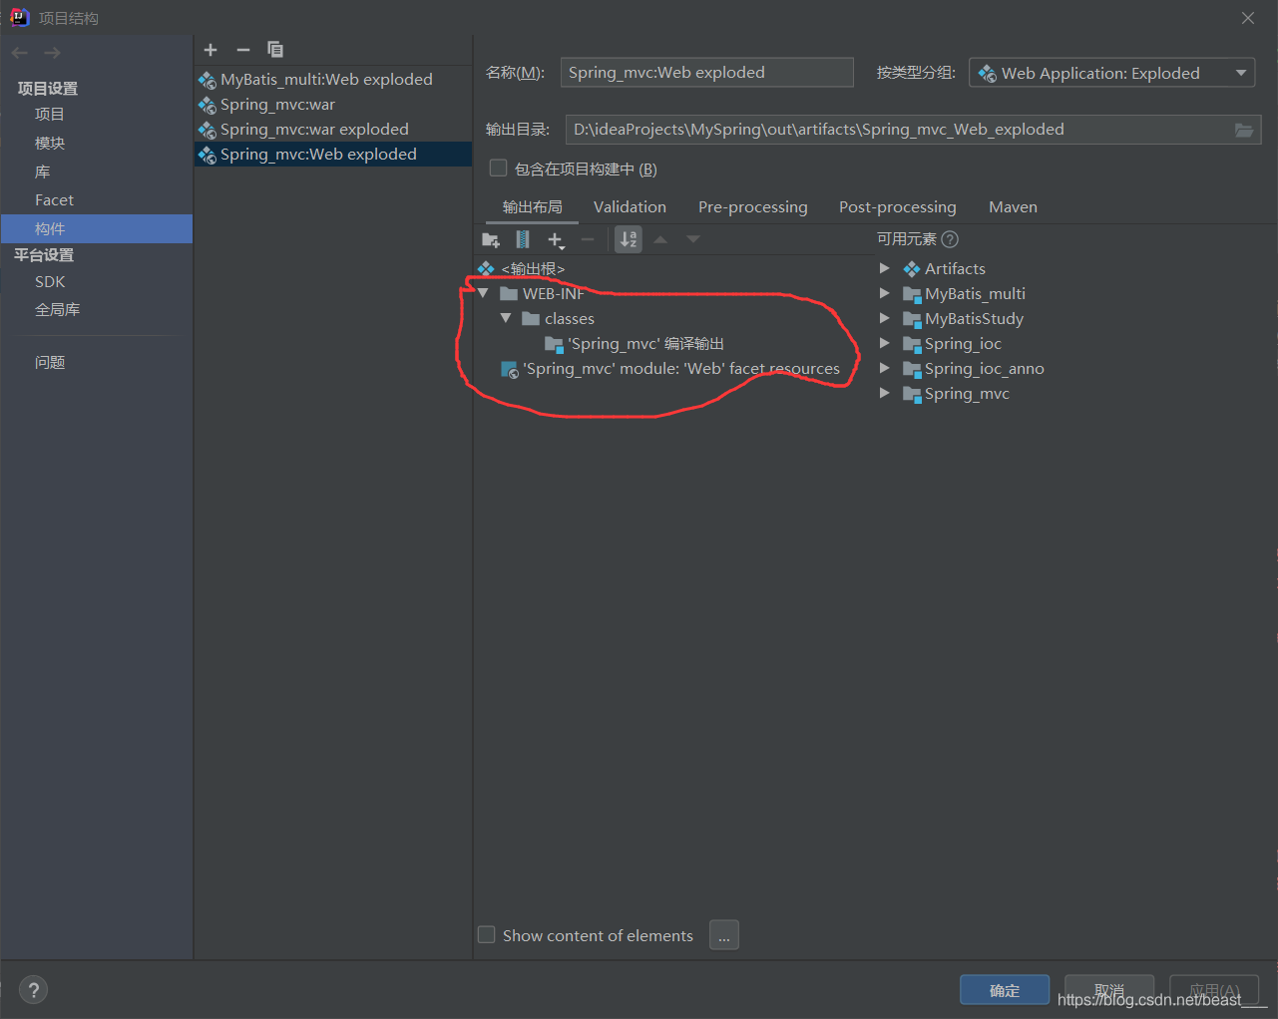Close the project structure dialog
1278x1019 pixels.
[x=1248, y=18]
